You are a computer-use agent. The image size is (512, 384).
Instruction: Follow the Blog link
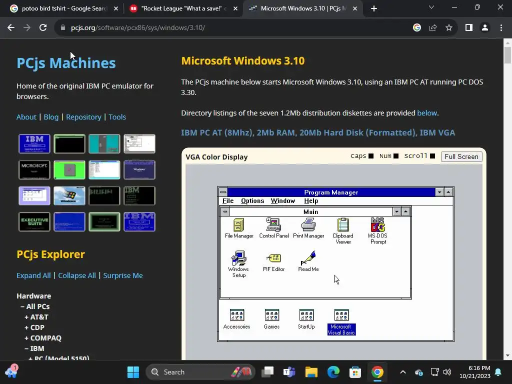pos(51,117)
